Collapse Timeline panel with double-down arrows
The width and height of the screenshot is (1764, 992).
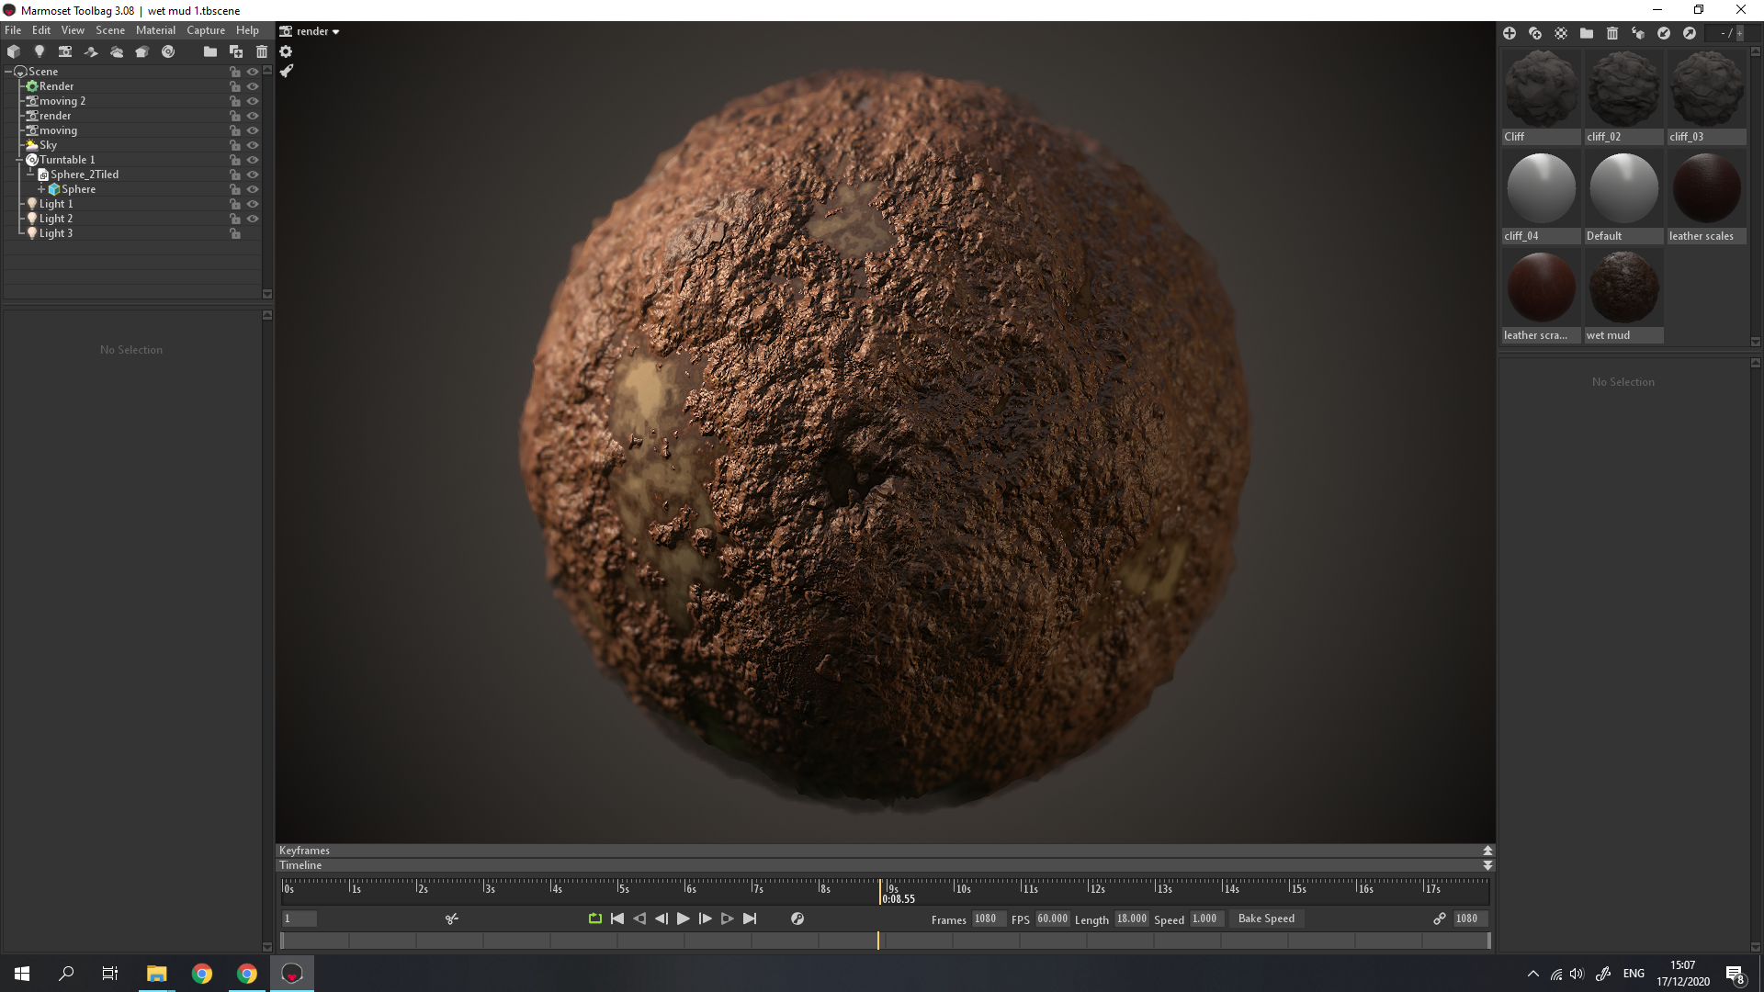point(1487,865)
